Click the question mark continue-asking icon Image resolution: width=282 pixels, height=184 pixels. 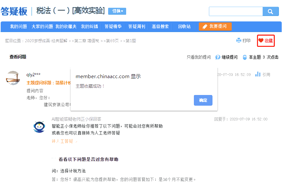tap(218, 57)
